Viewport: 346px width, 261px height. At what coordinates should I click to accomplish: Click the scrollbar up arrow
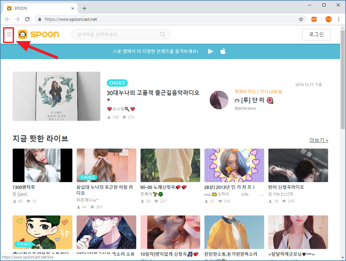pos(342,28)
